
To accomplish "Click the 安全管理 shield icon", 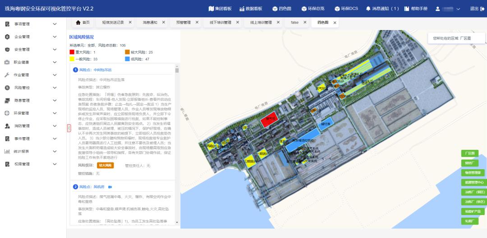I will tap(7, 49).
